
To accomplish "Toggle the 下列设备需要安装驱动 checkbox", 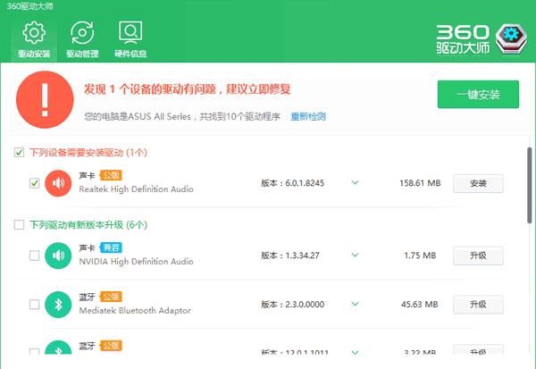I will pos(19,152).
